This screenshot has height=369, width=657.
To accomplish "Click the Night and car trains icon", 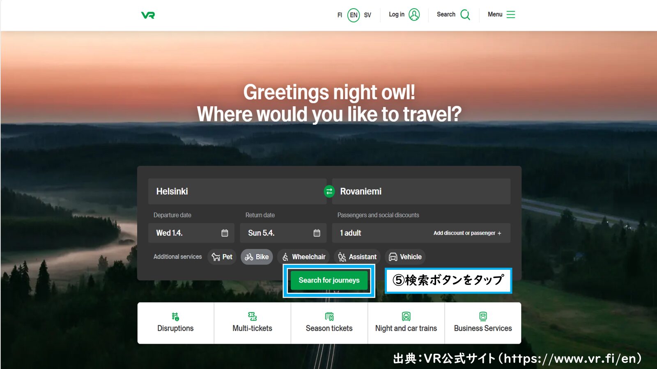I will (x=406, y=317).
